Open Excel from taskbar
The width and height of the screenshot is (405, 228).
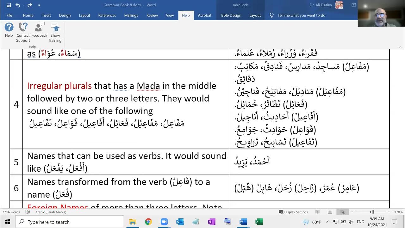point(259,222)
